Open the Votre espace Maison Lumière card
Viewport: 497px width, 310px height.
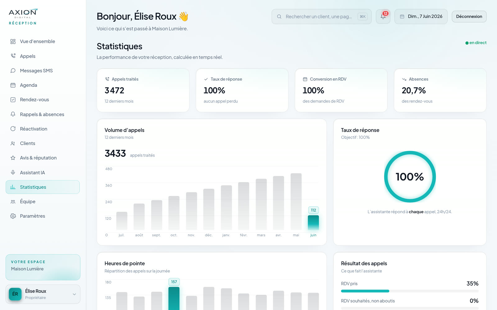pyautogui.click(x=43, y=267)
